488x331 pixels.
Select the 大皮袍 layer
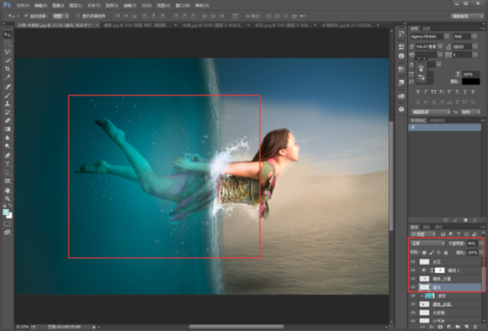[x=446, y=313]
